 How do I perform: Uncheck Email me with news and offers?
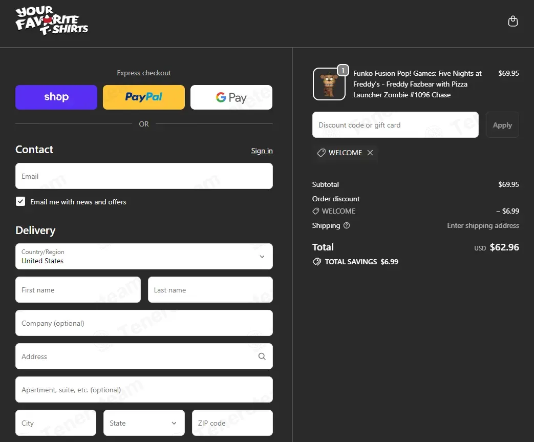20,201
